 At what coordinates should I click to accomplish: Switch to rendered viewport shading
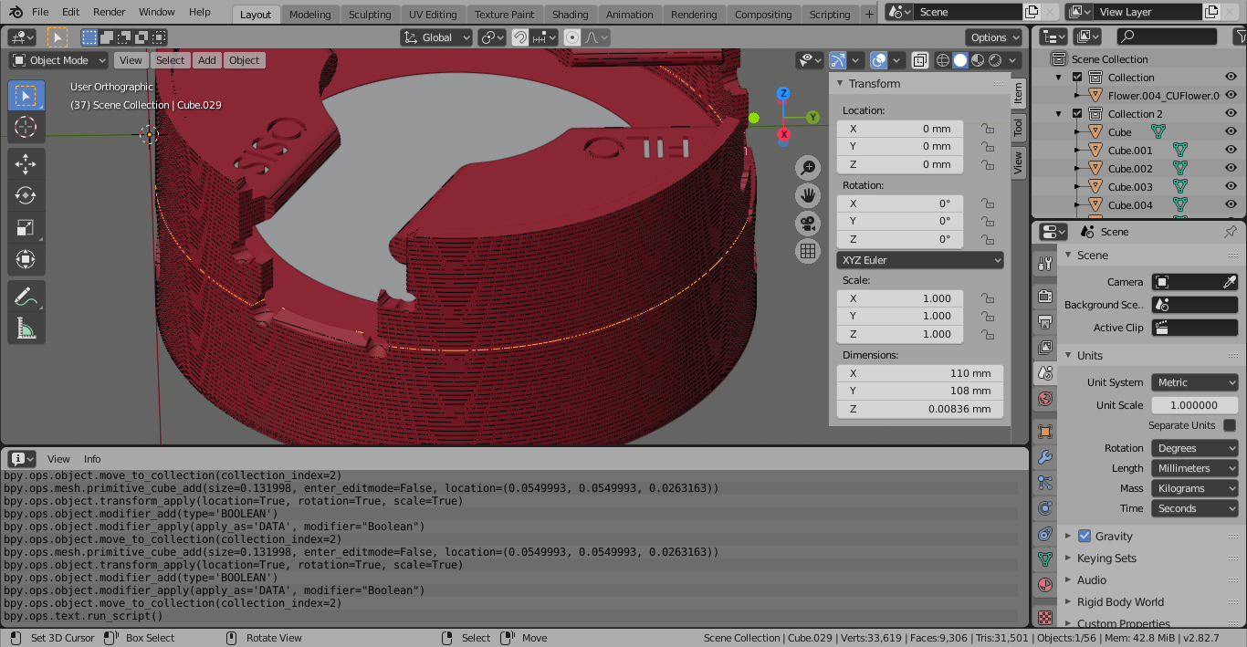(995, 60)
